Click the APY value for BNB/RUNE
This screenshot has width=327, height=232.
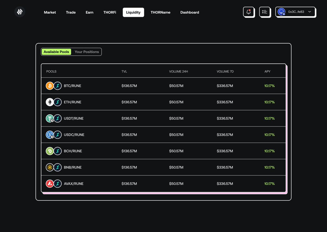(270, 167)
